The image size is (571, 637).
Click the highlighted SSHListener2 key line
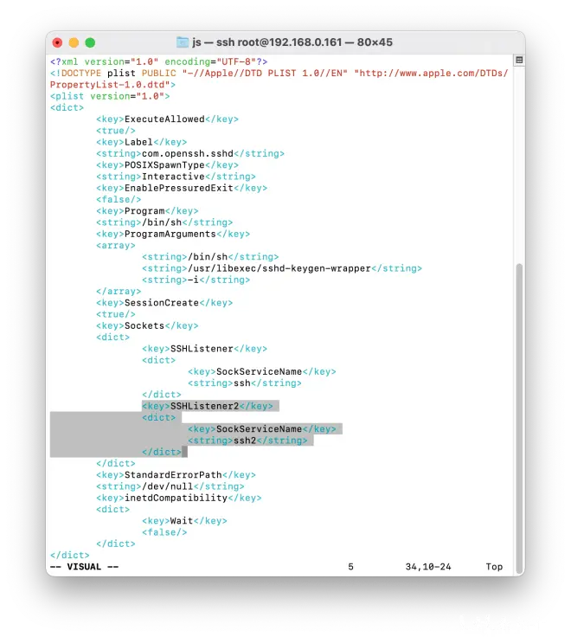[208, 406]
